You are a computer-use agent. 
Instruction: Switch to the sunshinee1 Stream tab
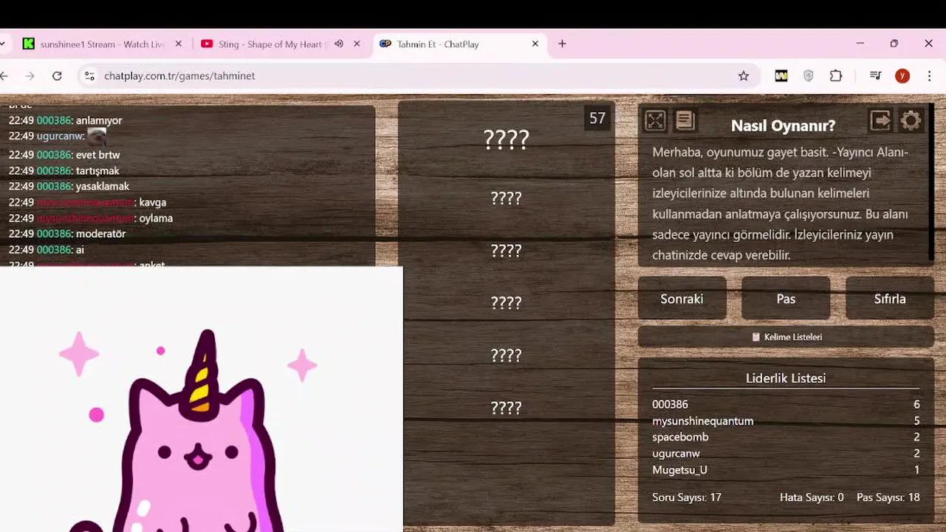pos(102,44)
